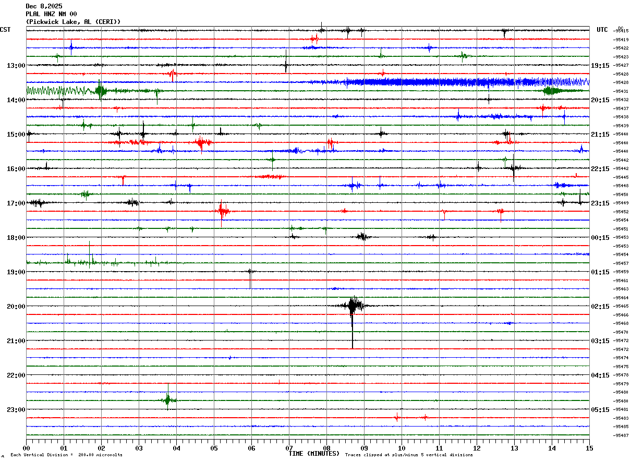
Task: Click minute tick "10" on the time axis
Action: [402, 448]
